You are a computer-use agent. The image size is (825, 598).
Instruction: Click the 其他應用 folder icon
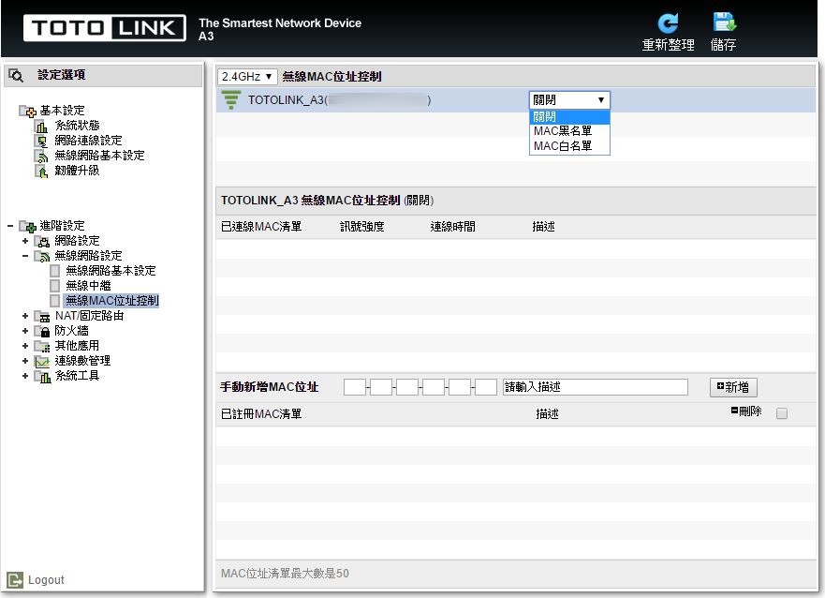tap(41, 346)
